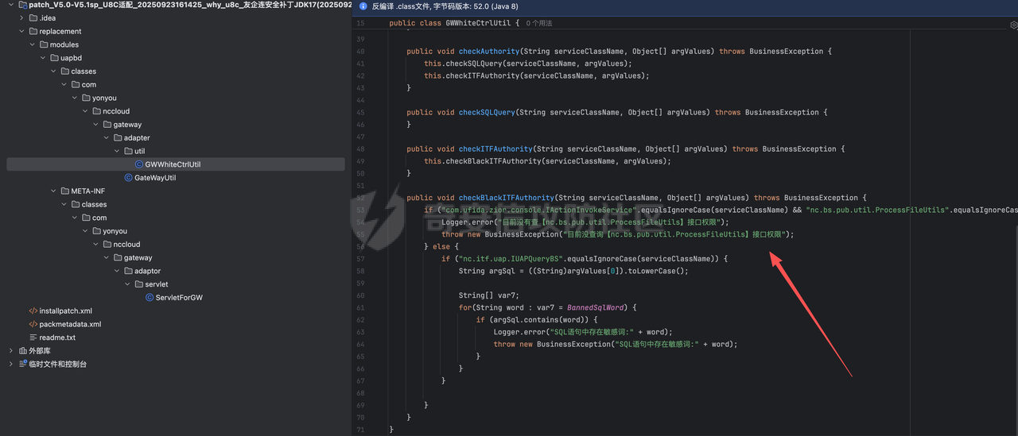This screenshot has width=1018, height=436.
Task: Select the GWWhiteCtrlUtil class in tree
Action: [x=172, y=164]
